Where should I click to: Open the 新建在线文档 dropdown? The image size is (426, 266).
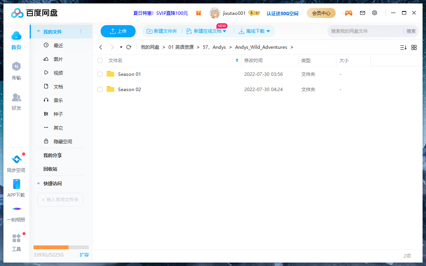pyautogui.click(x=224, y=31)
